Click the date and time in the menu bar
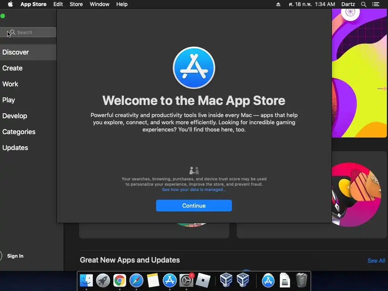 pos(312,4)
